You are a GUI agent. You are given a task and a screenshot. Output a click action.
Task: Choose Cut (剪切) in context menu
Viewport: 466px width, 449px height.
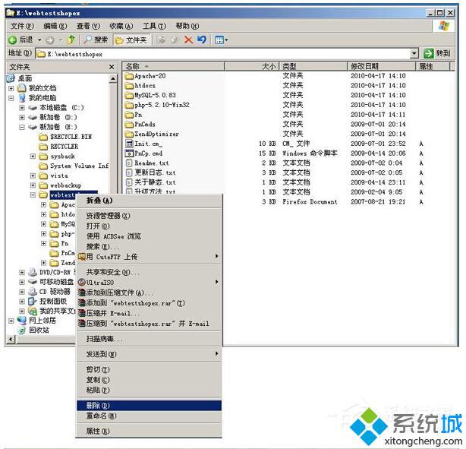150,369
